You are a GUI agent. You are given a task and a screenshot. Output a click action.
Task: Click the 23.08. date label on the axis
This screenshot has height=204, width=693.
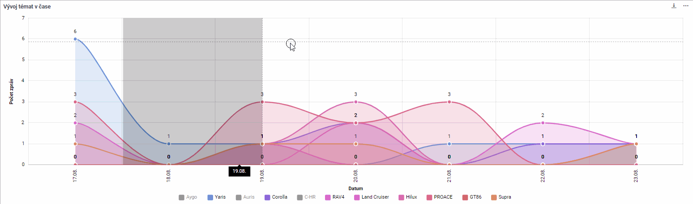point(636,175)
